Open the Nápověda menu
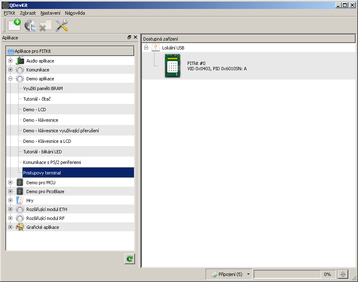Screen dimensions: 358x282 click(x=75, y=13)
